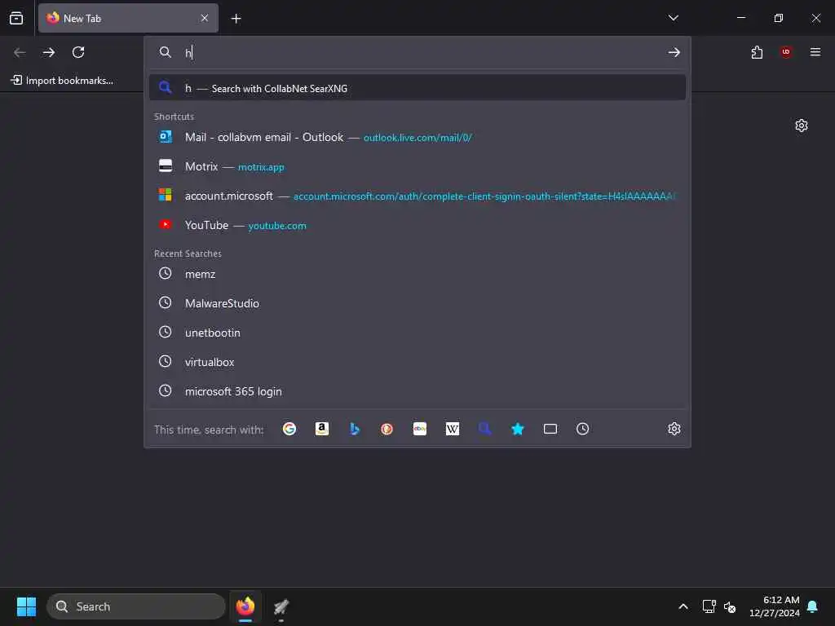Click the Go arrow in address bar
835x626 pixels.
tap(674, 52)
